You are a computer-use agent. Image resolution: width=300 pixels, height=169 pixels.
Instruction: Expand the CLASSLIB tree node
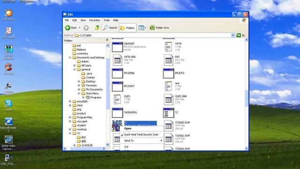75,145
